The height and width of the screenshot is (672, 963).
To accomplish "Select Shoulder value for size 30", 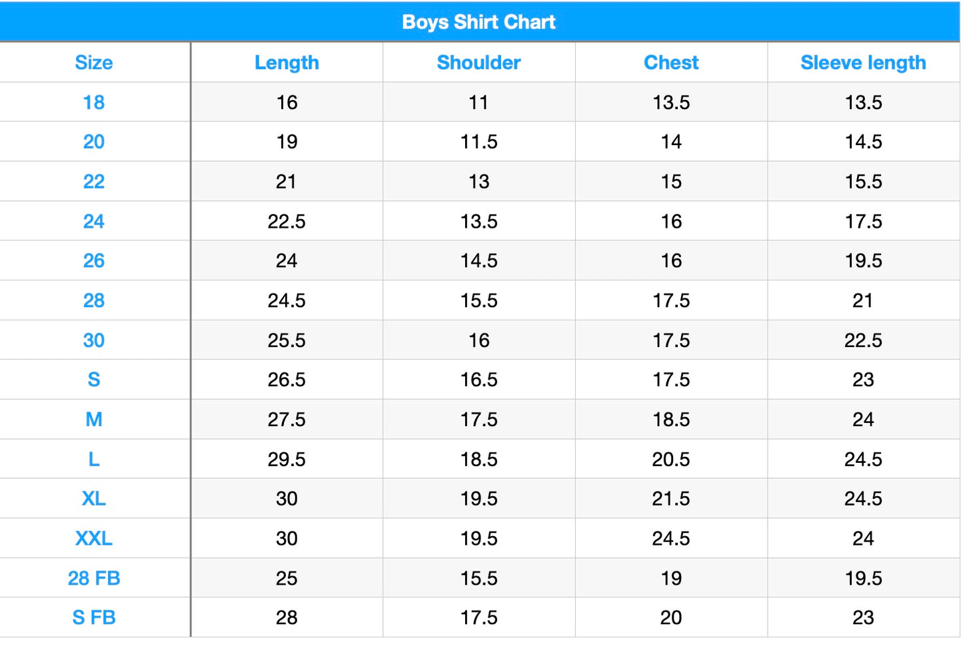I will tap(479, 340).
